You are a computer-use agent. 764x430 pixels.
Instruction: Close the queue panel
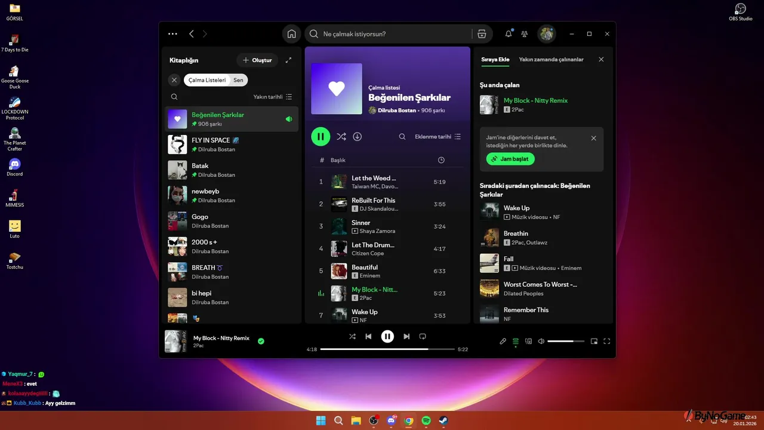601,60
